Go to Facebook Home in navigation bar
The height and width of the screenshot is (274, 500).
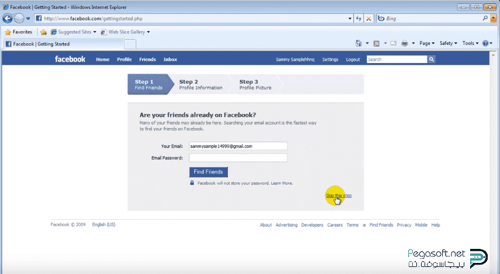point(103,59)
